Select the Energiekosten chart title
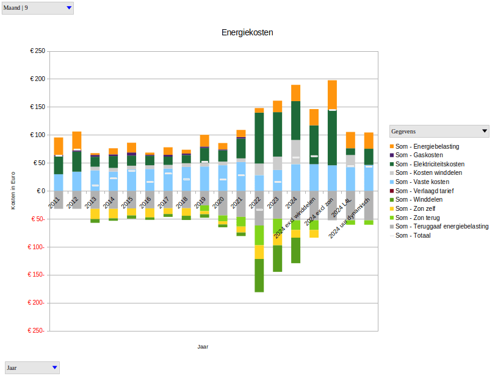The height and width of the screenshot is (376, 495). 247,32
